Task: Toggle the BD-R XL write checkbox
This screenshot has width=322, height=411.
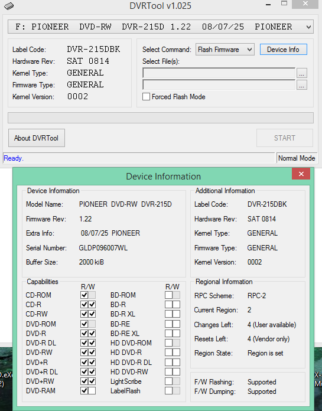Action: [176, 314]
